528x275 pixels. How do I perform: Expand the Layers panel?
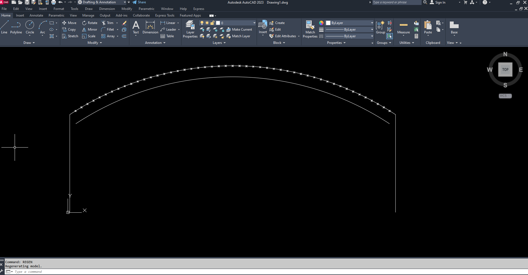click(219, 43)
